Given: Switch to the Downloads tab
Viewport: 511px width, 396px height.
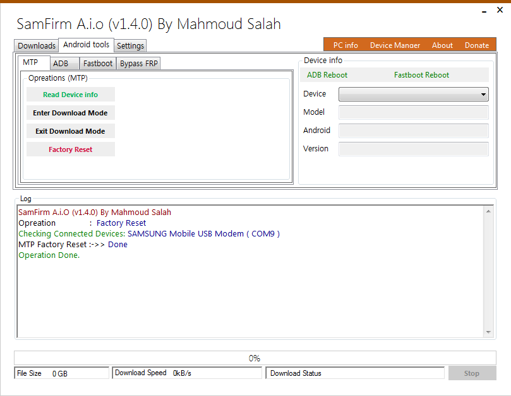Looking at the screenshot, I should 35,45.
